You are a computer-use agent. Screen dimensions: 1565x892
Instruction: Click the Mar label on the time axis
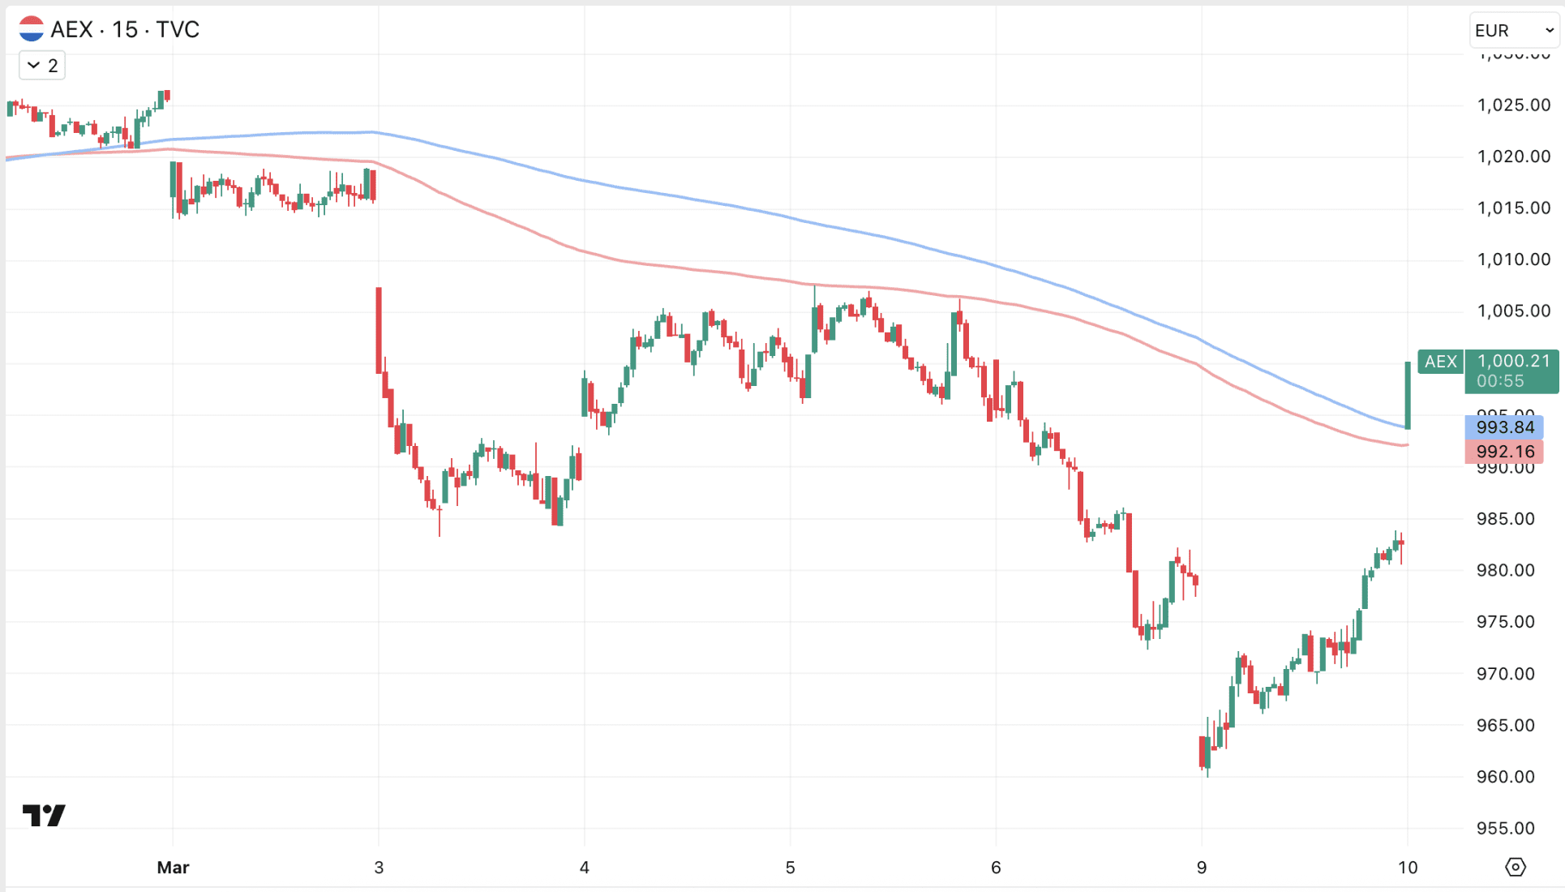pos(173,868)
